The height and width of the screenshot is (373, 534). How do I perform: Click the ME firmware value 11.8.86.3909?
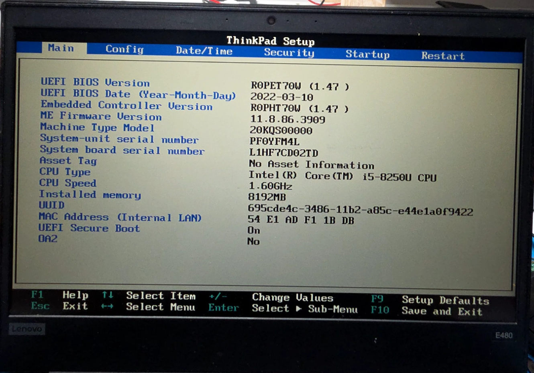288,120
